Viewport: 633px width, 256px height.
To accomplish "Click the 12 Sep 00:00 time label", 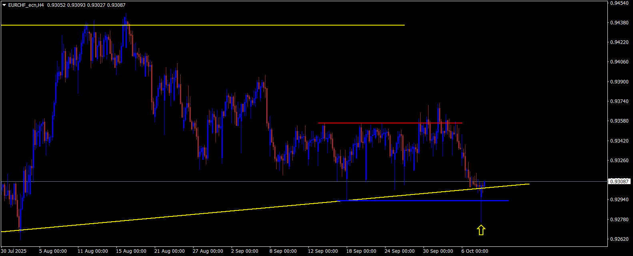I will pyautogui.click(x=323, y=251).
